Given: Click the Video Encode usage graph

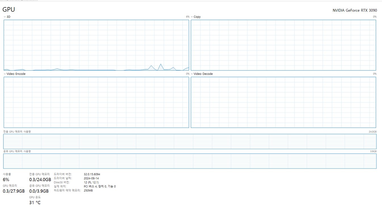Looking at the screenshot, I should tap(96, 102).
